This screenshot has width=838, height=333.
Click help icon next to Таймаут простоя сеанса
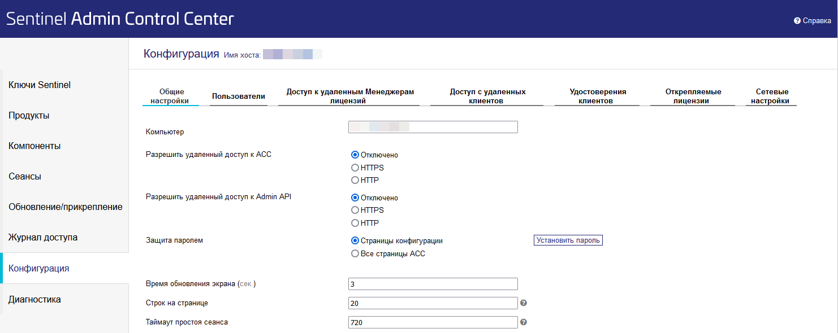pyautogui.click(x=524, y=322)
